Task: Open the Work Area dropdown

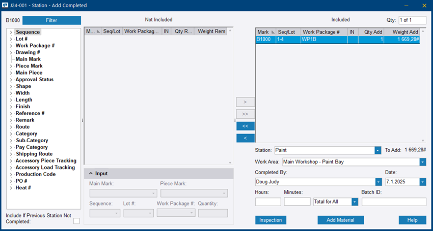Action: coord(422,162)
